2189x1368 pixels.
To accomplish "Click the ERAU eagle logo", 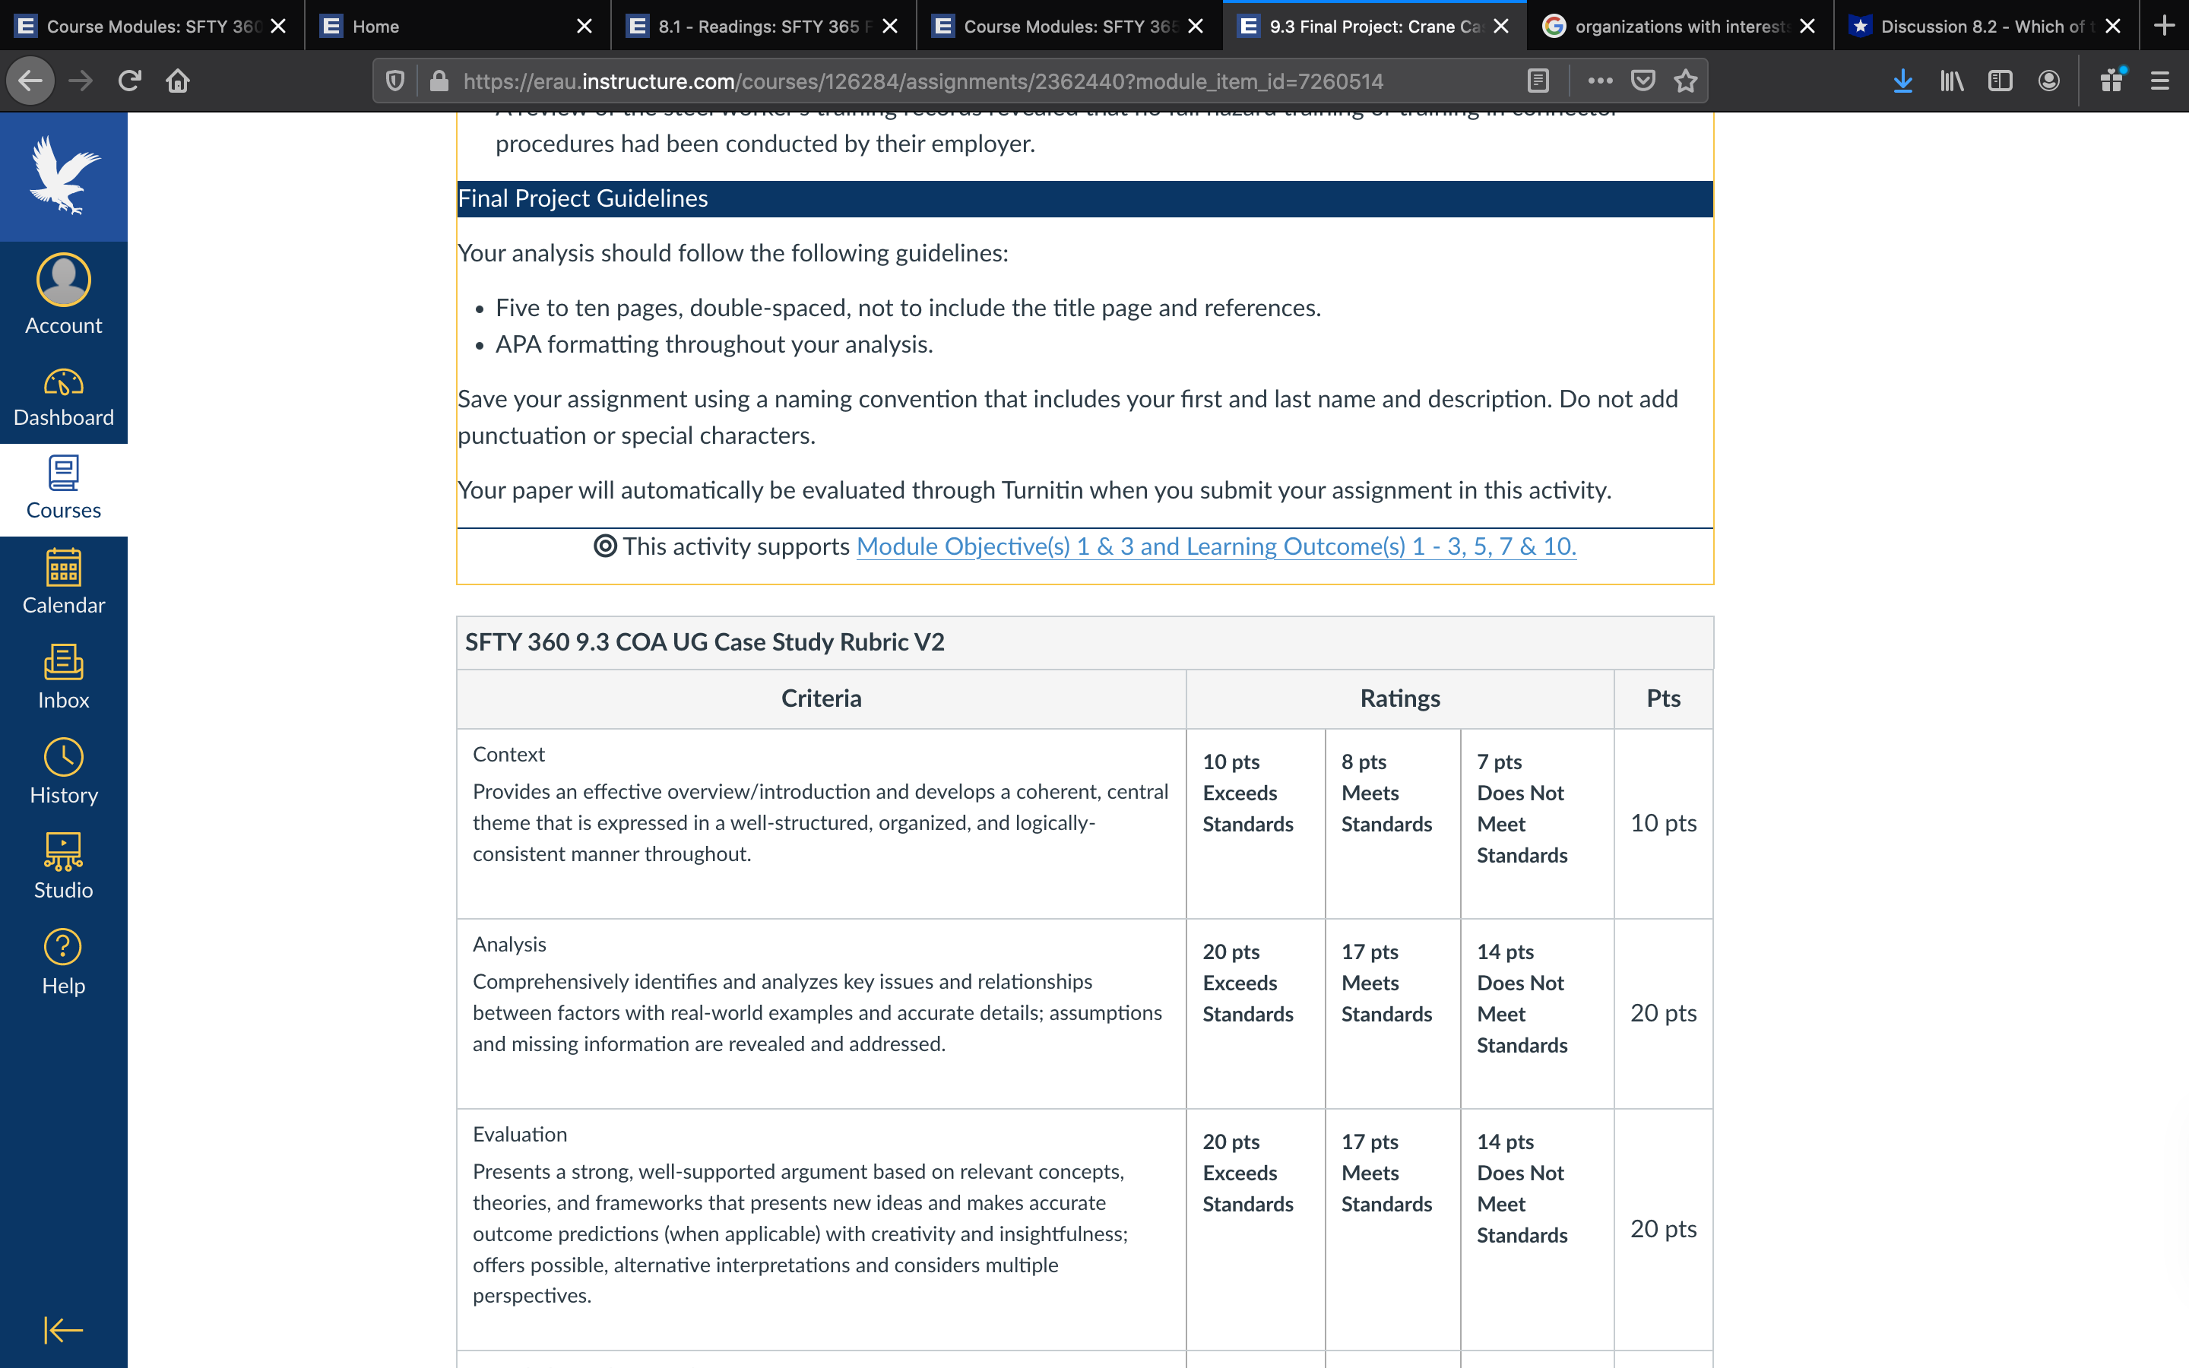I will pyautogui.click(x=63, y=176).
